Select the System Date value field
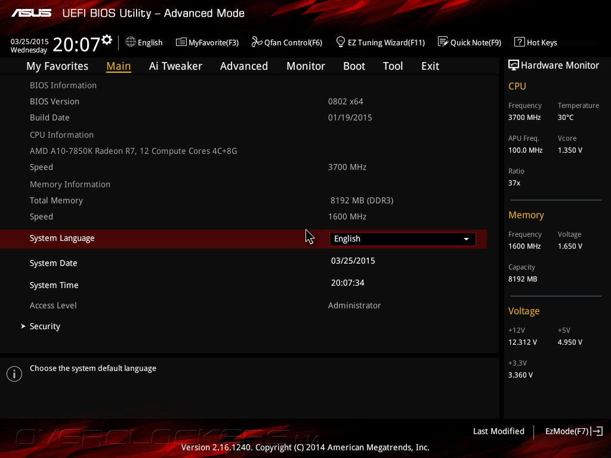 (353, 261)
